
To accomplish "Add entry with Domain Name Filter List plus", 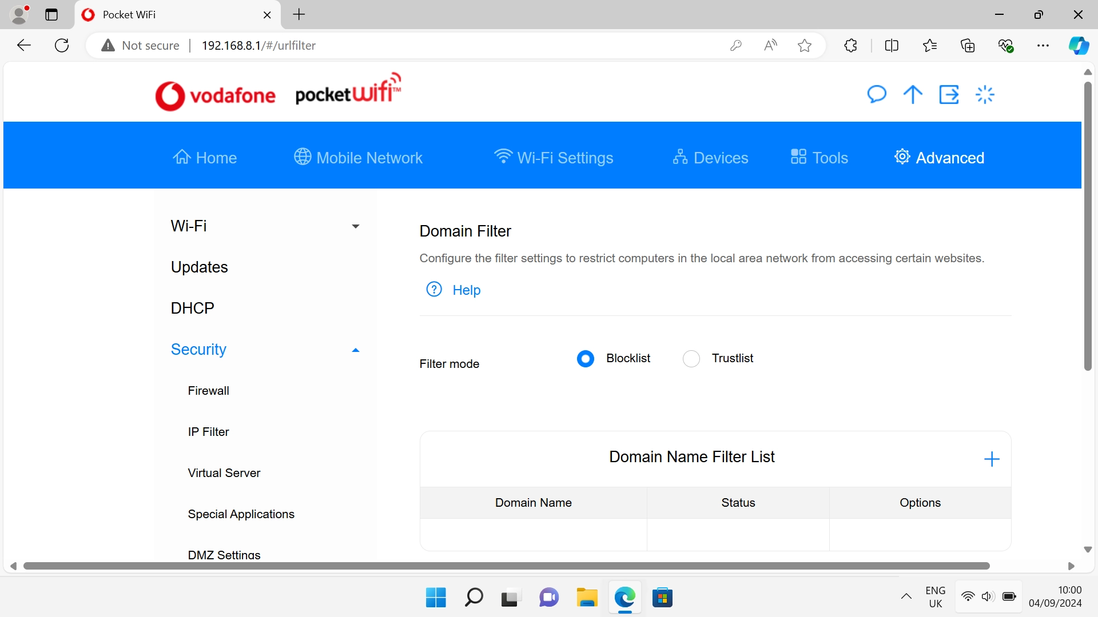I will click(992, 459).
